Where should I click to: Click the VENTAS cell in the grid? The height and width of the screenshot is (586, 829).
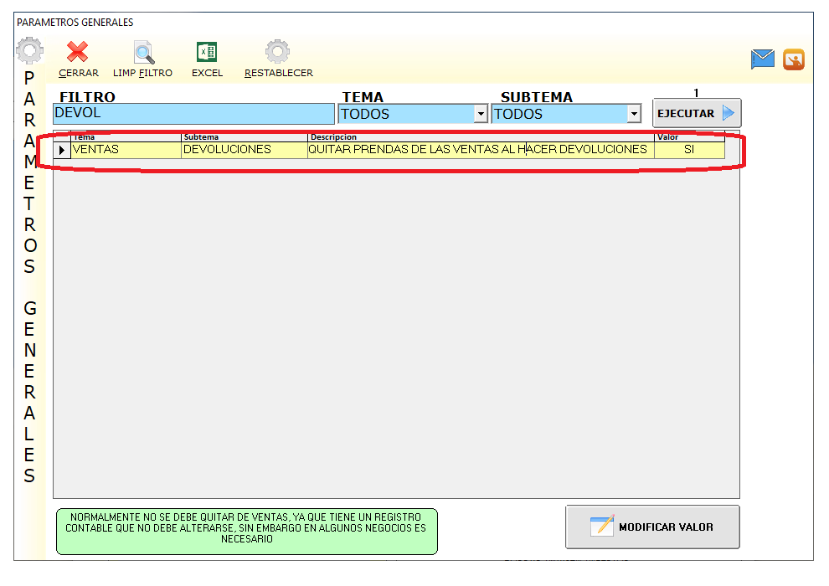(x=126, y=150)
